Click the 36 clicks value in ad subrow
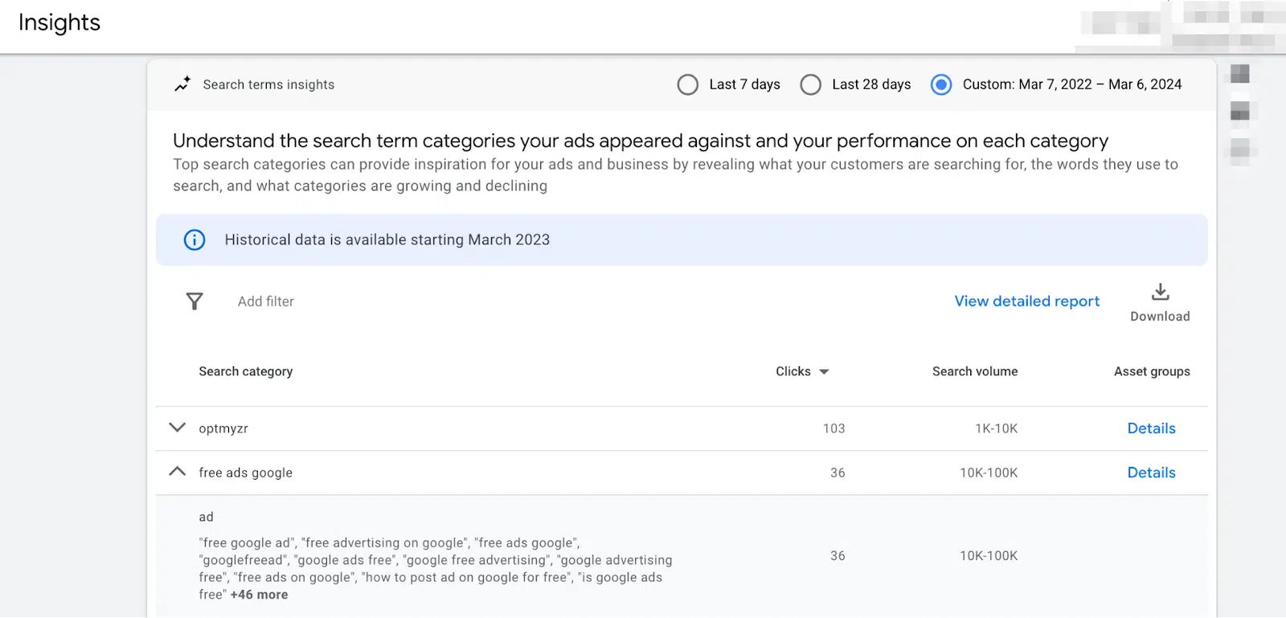1286x618 pixels. tap(838, 555)
